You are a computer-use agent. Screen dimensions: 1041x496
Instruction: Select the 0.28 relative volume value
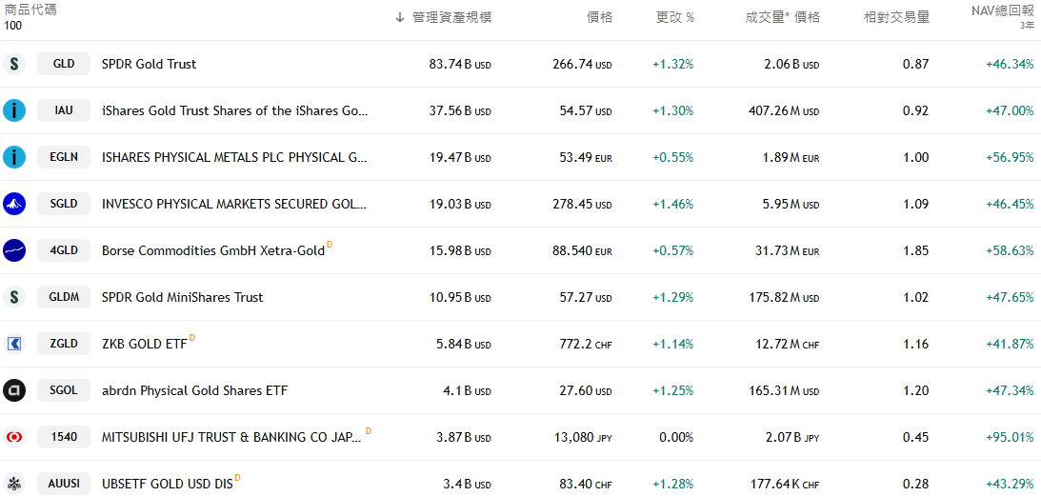[915, 484]
